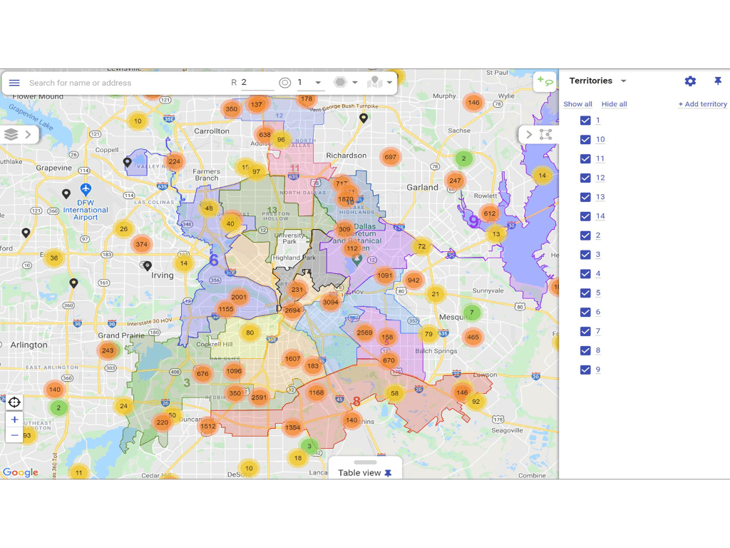Viewport: 730px width, 548px height.
Task: Uncheck territory 13 visibility
Action: coord(585,197)
